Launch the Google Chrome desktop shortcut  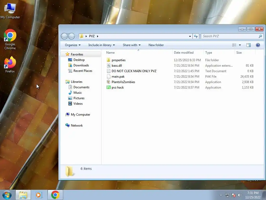pyautogui.click(x=10, y=39)
